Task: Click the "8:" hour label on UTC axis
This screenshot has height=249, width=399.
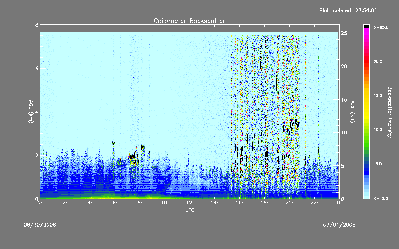Action: (x=140, y=203)
